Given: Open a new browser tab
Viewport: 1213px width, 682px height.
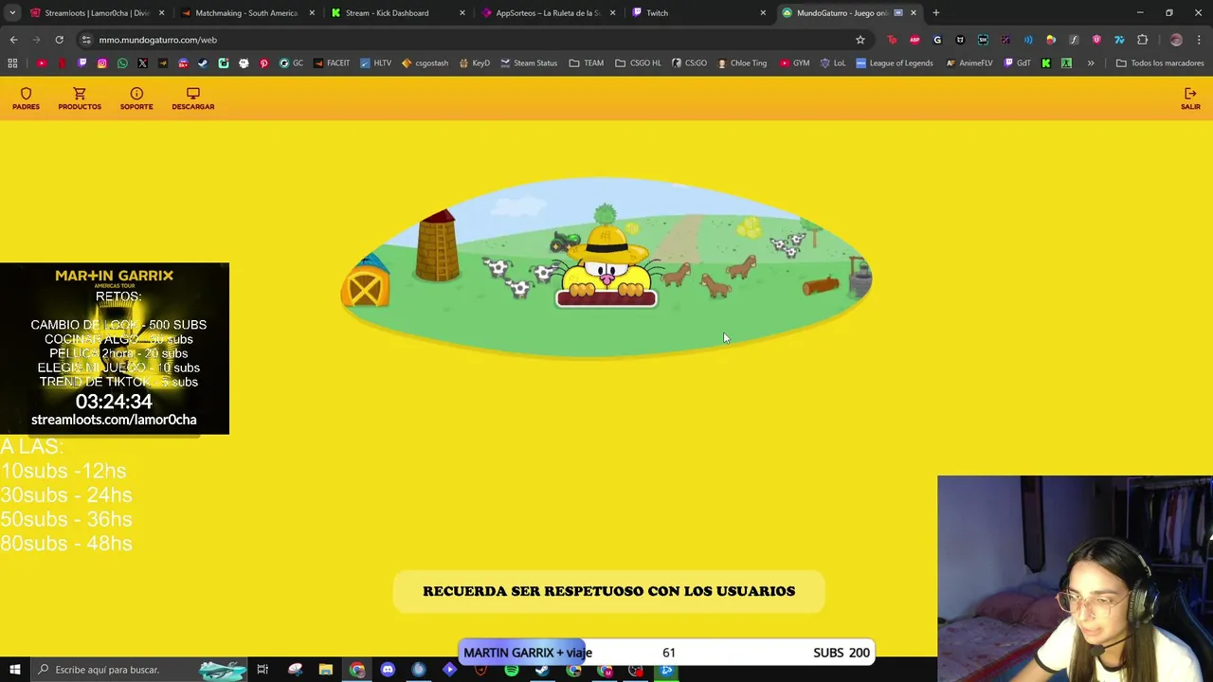Looking at the screenshot, I should [x=936, y=13].
